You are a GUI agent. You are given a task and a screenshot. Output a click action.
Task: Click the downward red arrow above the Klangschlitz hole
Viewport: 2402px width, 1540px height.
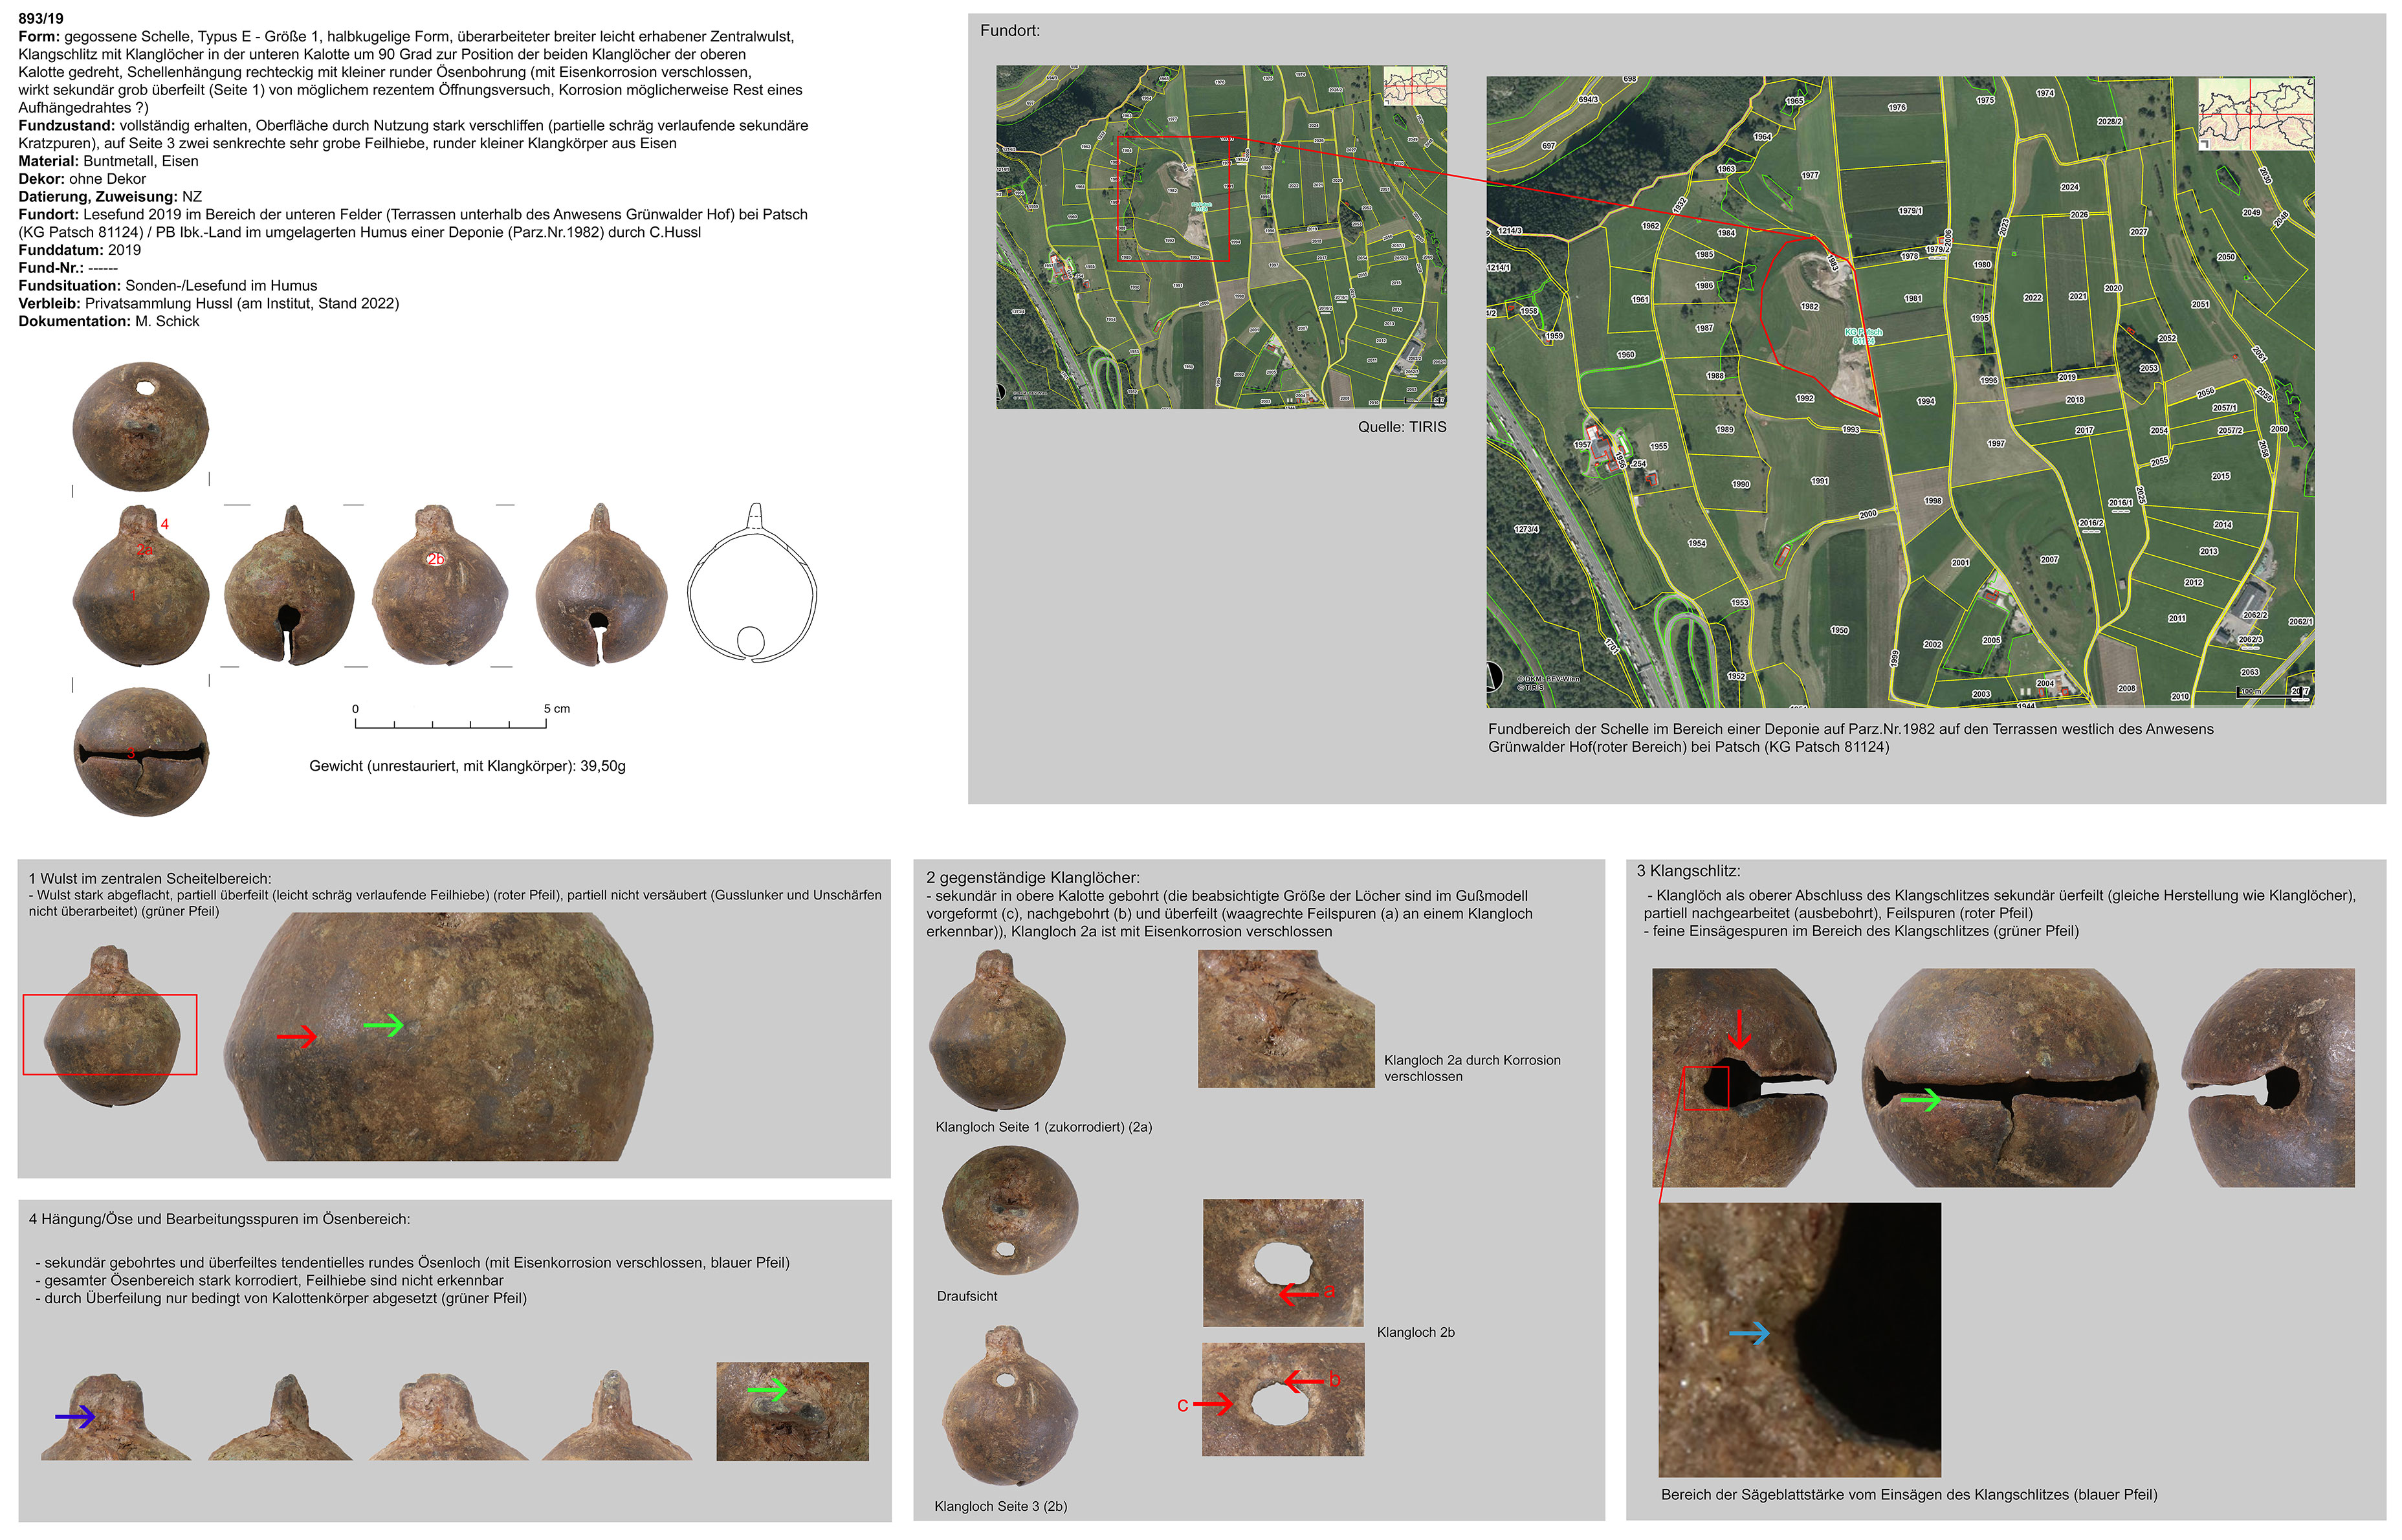[1739, 1029]
